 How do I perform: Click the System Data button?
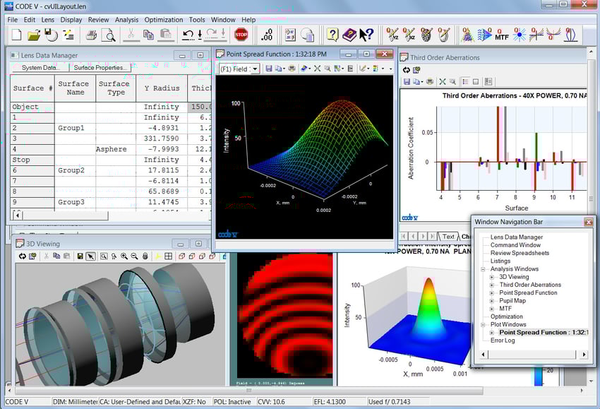click(x=40, y=68)
